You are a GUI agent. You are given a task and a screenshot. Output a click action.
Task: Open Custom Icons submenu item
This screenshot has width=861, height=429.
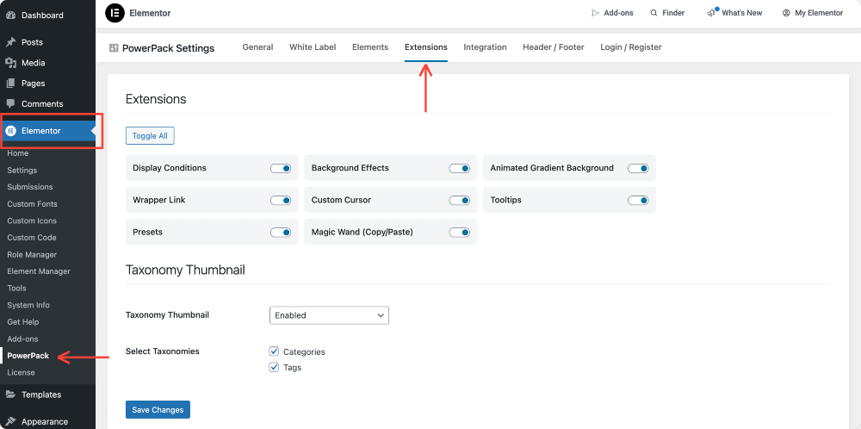point(32,221)
